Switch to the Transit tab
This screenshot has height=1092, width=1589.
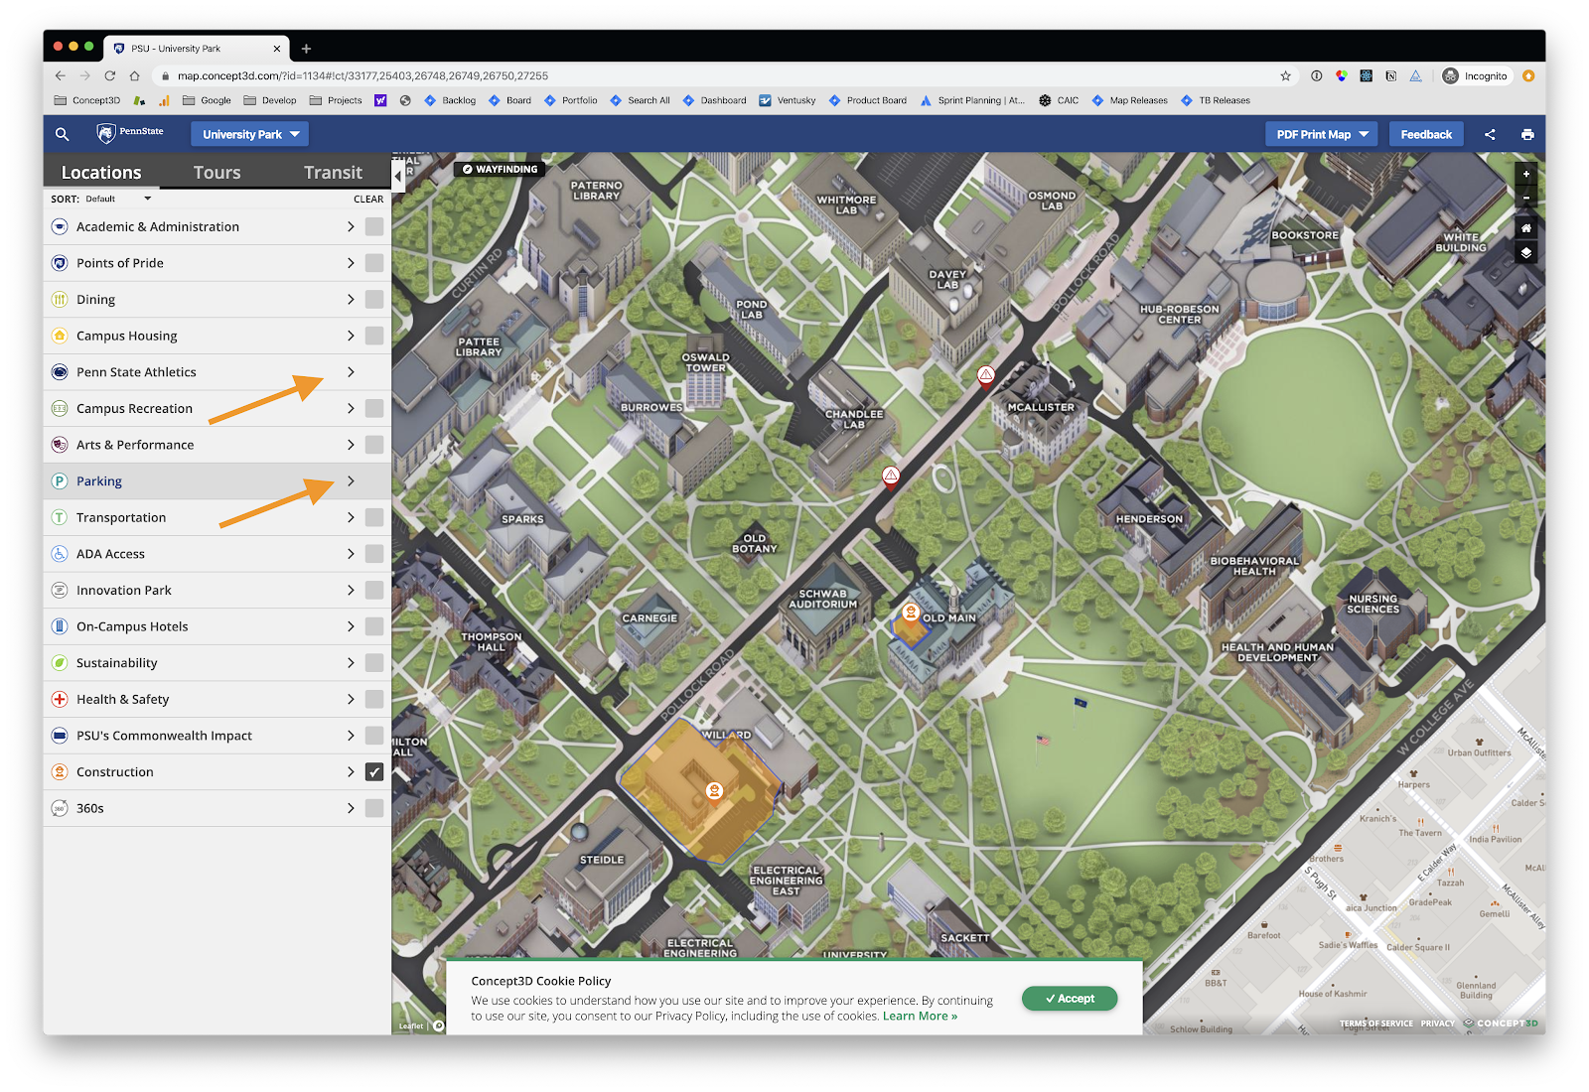coord(333,173)
